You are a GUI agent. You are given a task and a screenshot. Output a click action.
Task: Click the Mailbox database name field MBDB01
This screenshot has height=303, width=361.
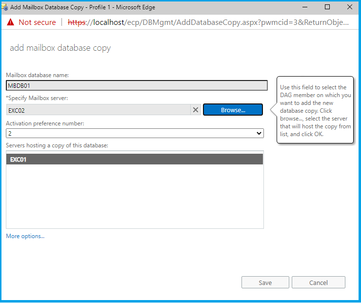(137, 86)
